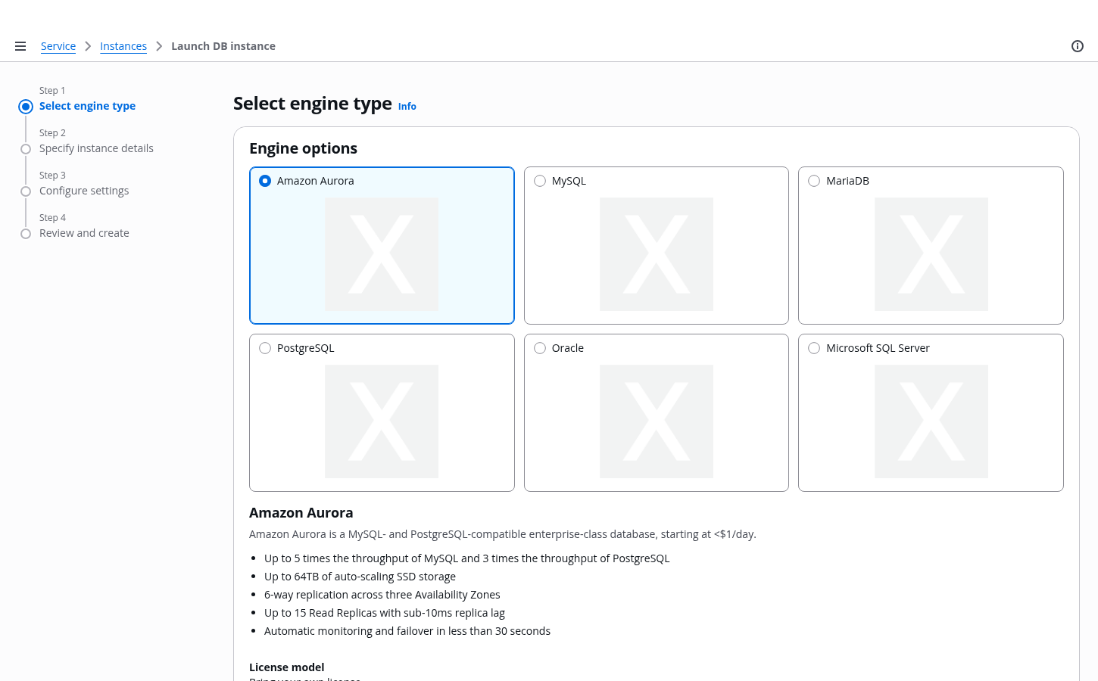Click the breadcrumb chevron after Instances
Viewport: 1098px width, 681px height.
pos(159,46)
